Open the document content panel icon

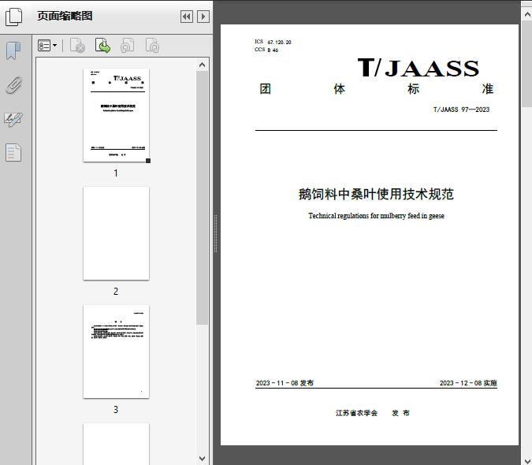coord(13,152)
